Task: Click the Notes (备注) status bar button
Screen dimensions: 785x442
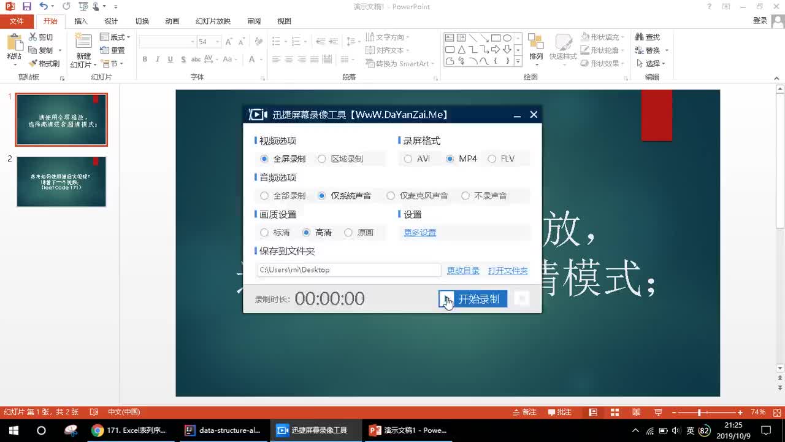Action: coord(524,413)
